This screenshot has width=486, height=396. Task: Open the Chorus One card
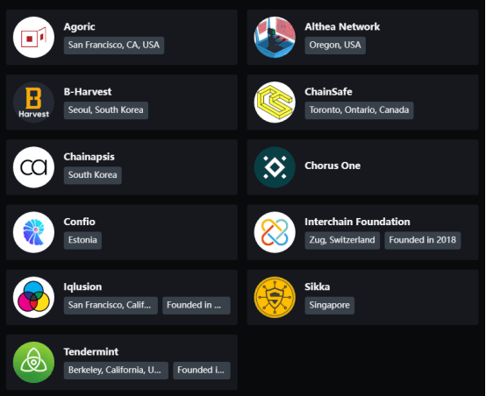(362, 167)
